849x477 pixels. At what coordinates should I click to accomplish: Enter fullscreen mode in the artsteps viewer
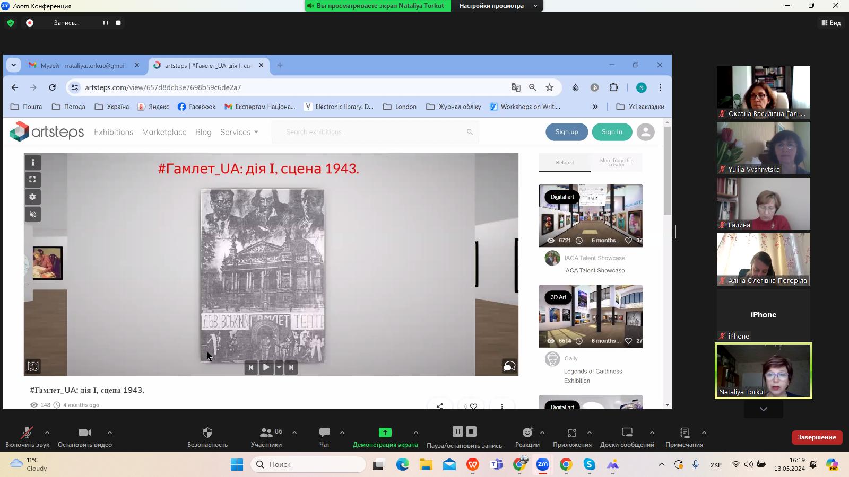click(33, 180)
